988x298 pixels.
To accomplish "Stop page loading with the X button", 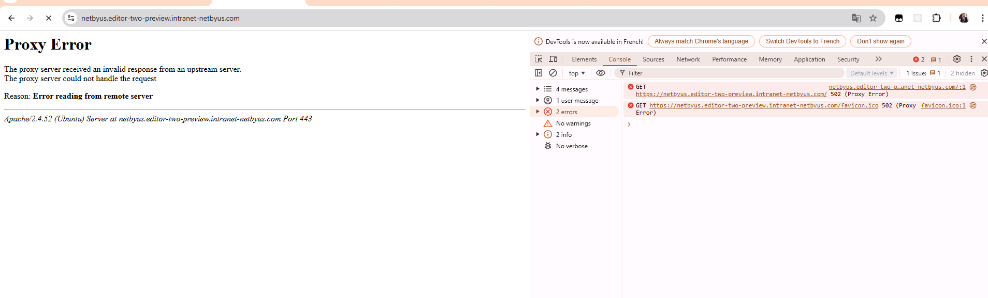I will coord(49,18).
